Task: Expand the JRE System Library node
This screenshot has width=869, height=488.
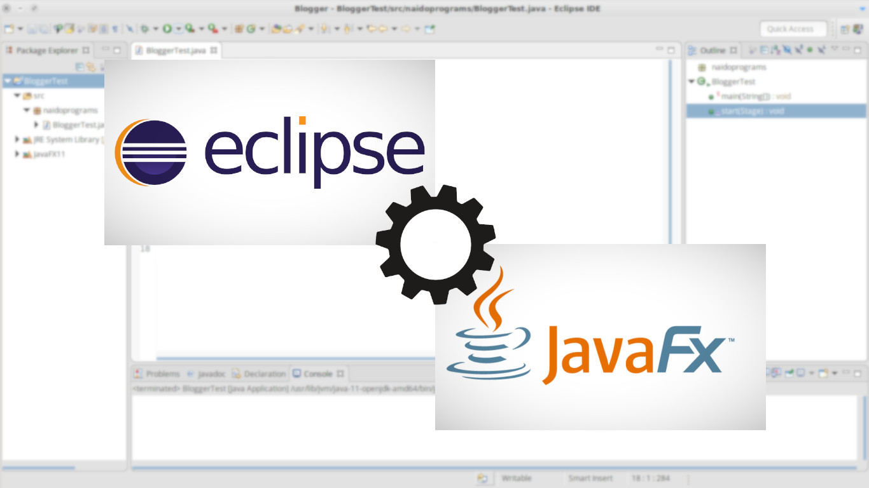Action: pos(17,139)
